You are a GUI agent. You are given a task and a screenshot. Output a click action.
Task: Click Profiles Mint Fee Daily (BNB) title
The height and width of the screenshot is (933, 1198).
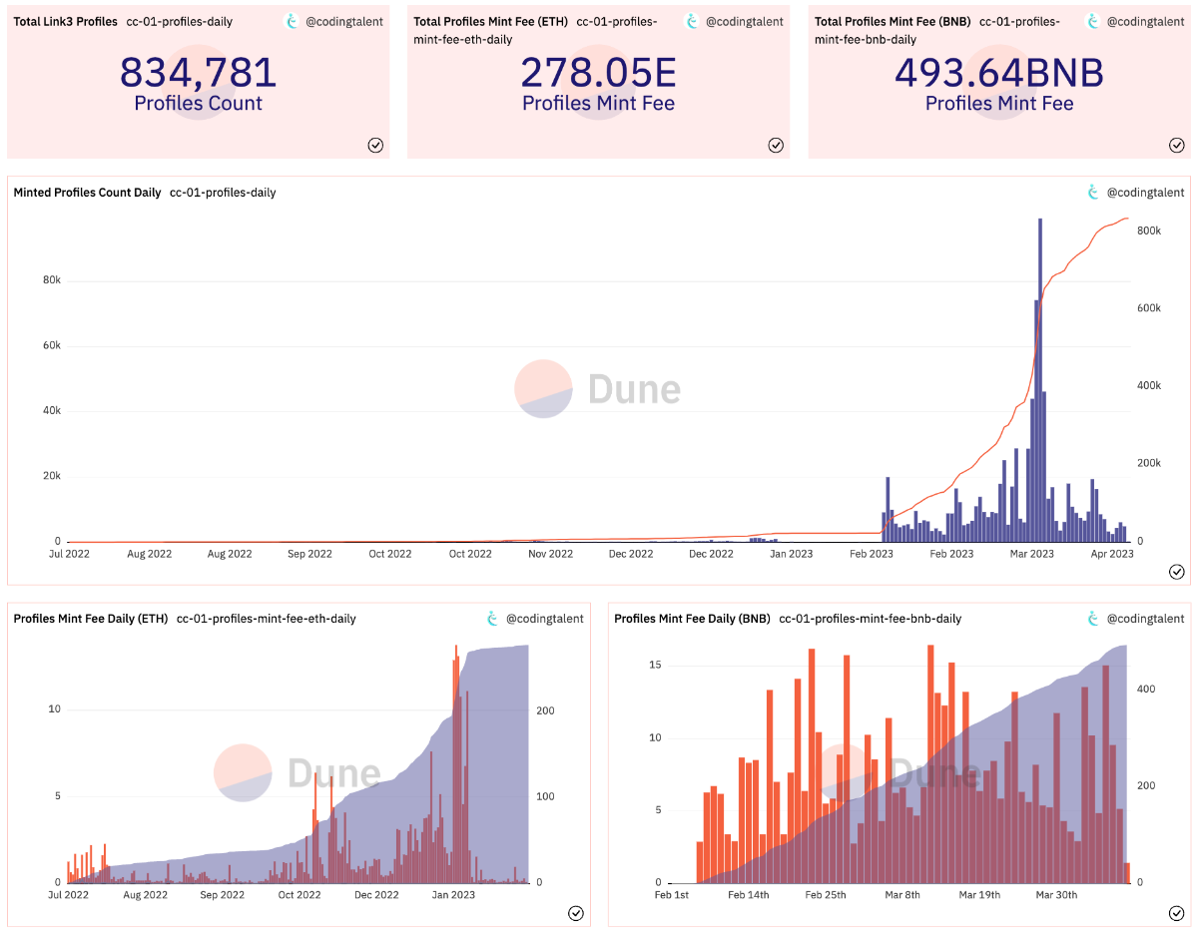click(x=692, y=619)
